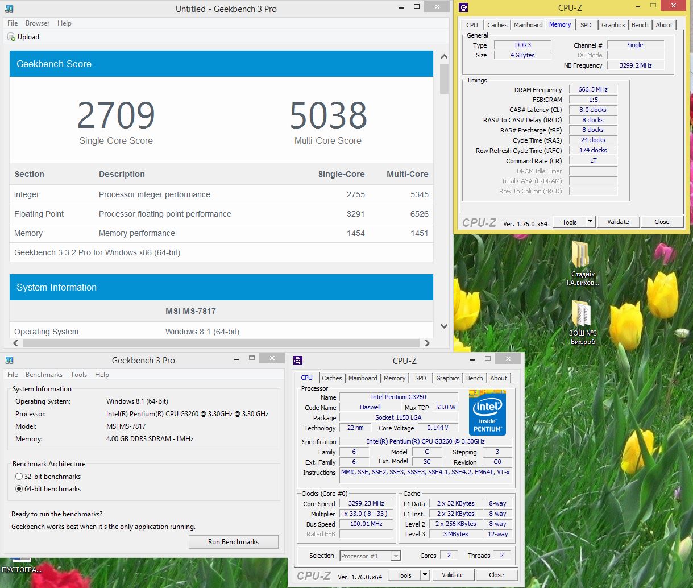693x588 pixels.
Task: Open Help menu in Geekbench 3 Pro launcher
Action: tap(102, 375)
